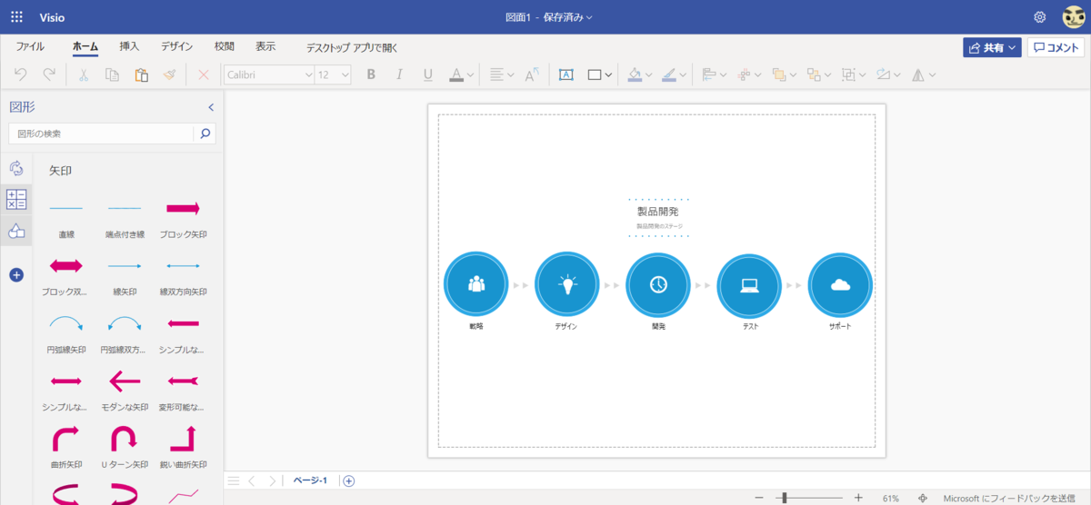Screen dimensions: 1091x505
Task: Open the send to back dropdown
Action: coord(818,75)
